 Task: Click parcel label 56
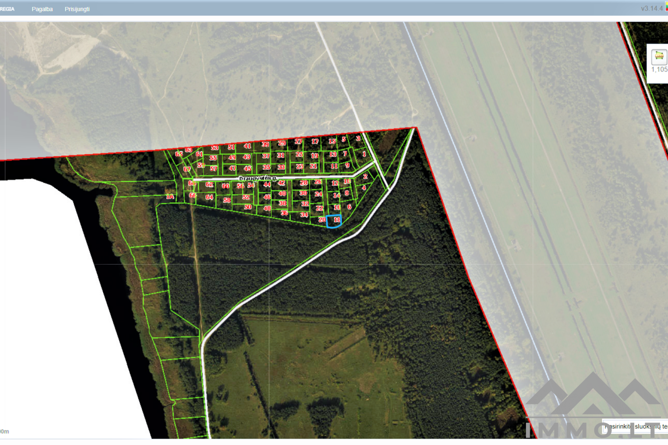tap(240, 186)
